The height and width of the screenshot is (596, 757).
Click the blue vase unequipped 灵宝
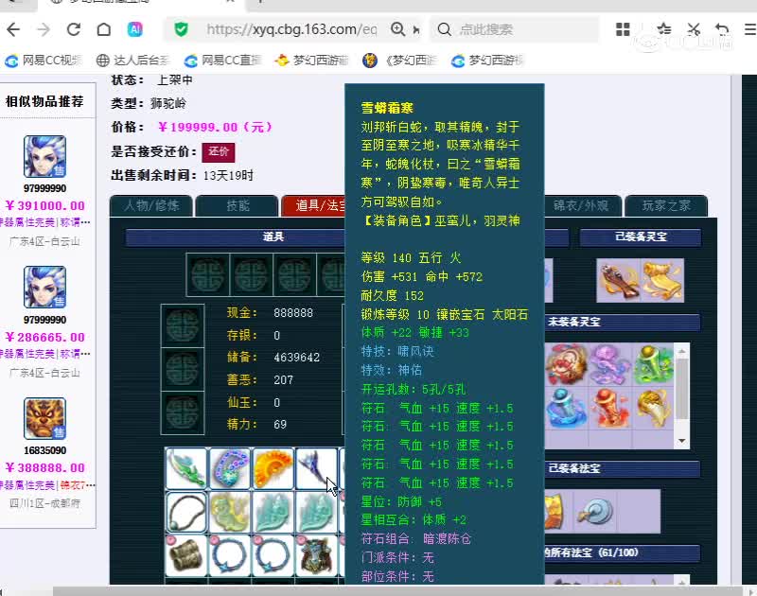[x=566, y=408]
